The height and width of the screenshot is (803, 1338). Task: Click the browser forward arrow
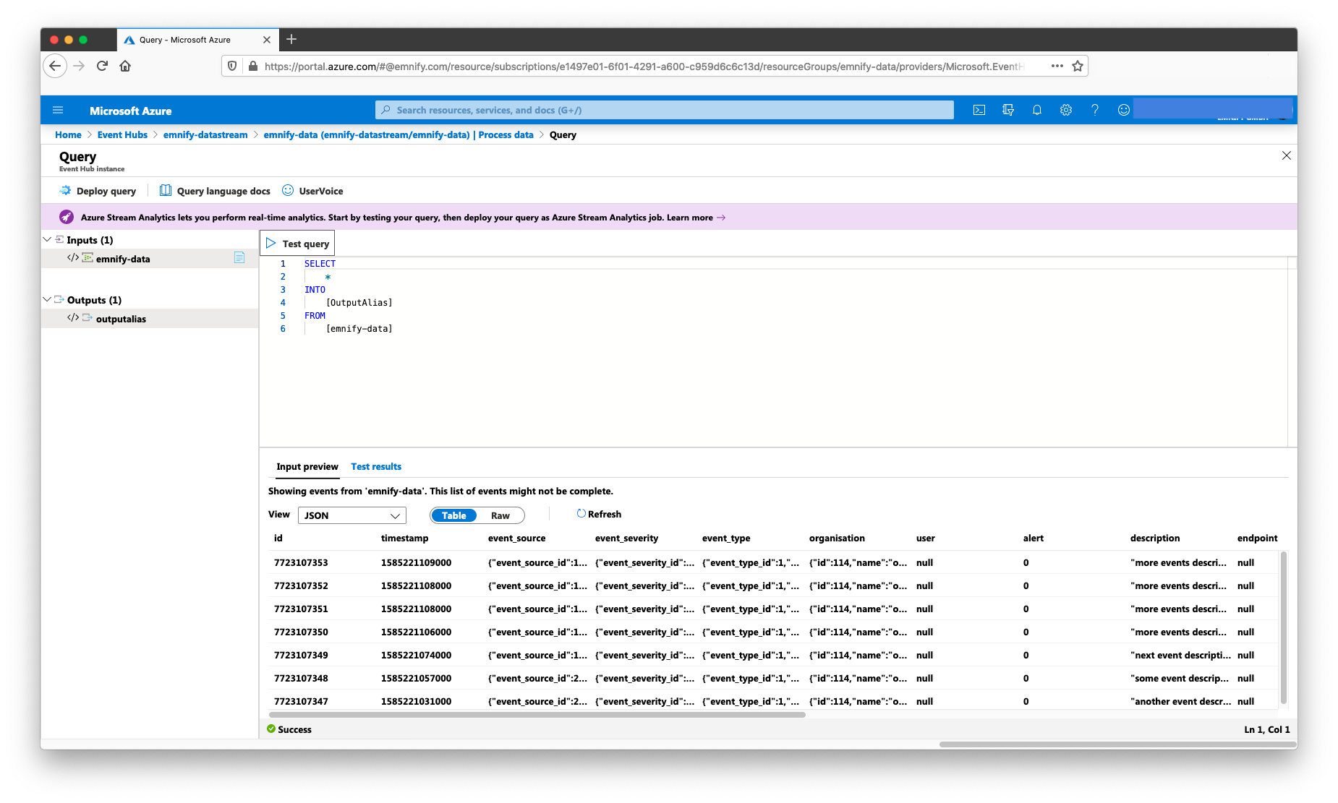[x=79, y=66]
